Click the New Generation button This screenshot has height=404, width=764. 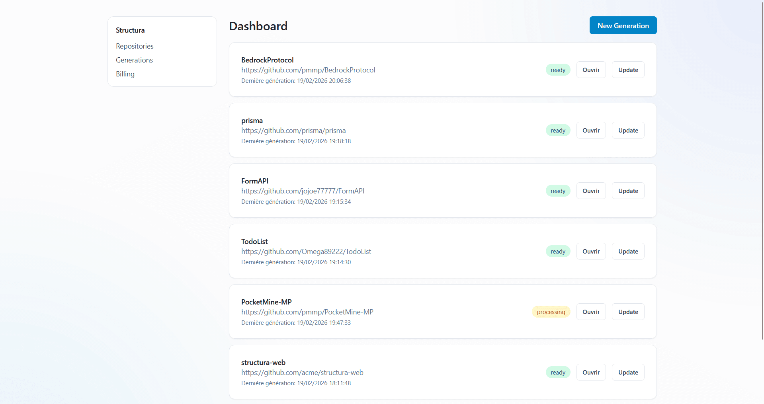(x=623, y=25)
